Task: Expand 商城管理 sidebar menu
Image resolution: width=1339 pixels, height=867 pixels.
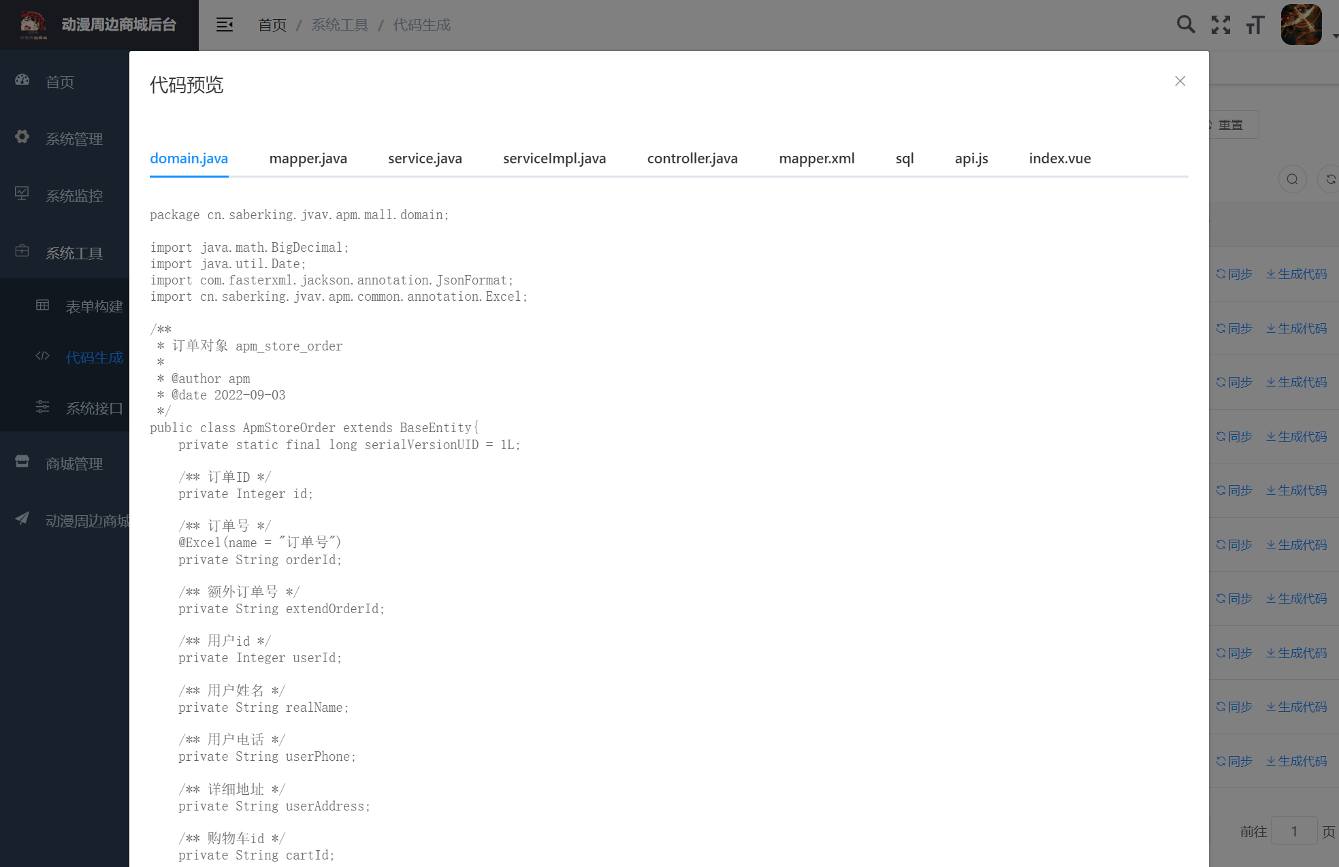Action: click(74, 464)
